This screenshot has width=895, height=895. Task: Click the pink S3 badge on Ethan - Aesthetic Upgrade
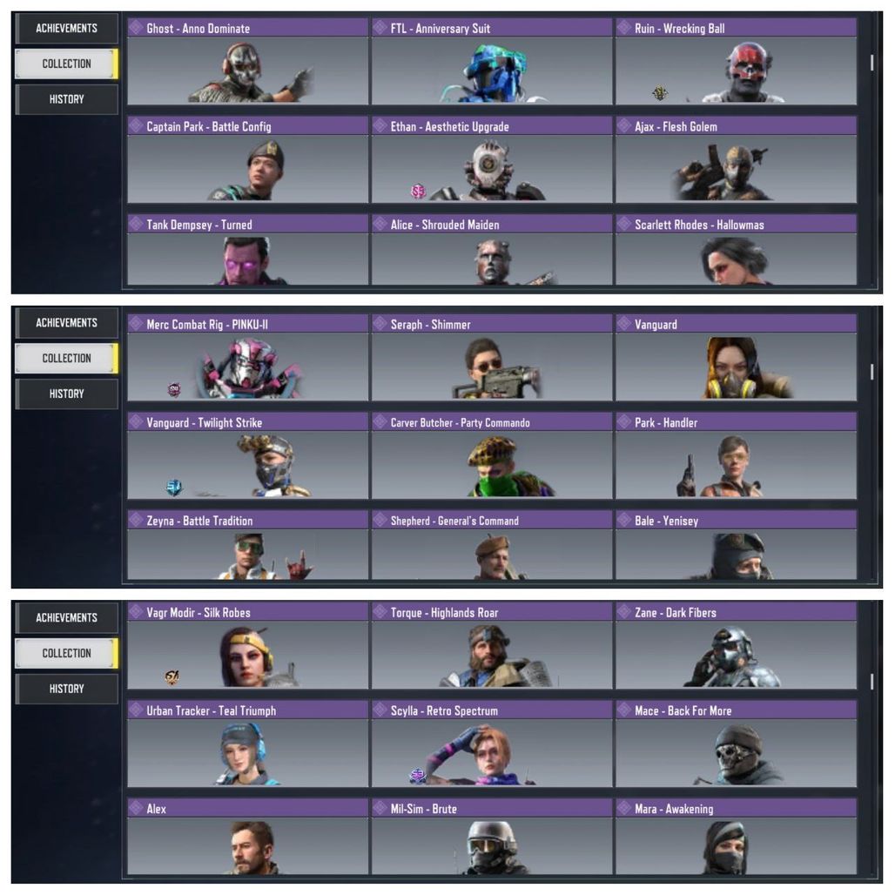pos(419,192)
